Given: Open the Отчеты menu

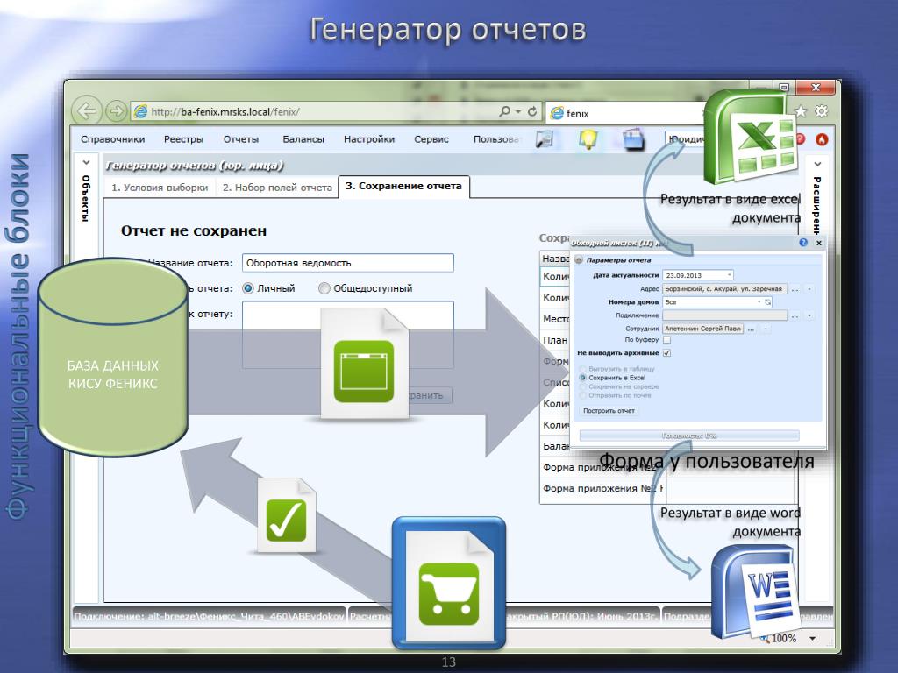Looking at the screenshot, I should tap(241, 139).
